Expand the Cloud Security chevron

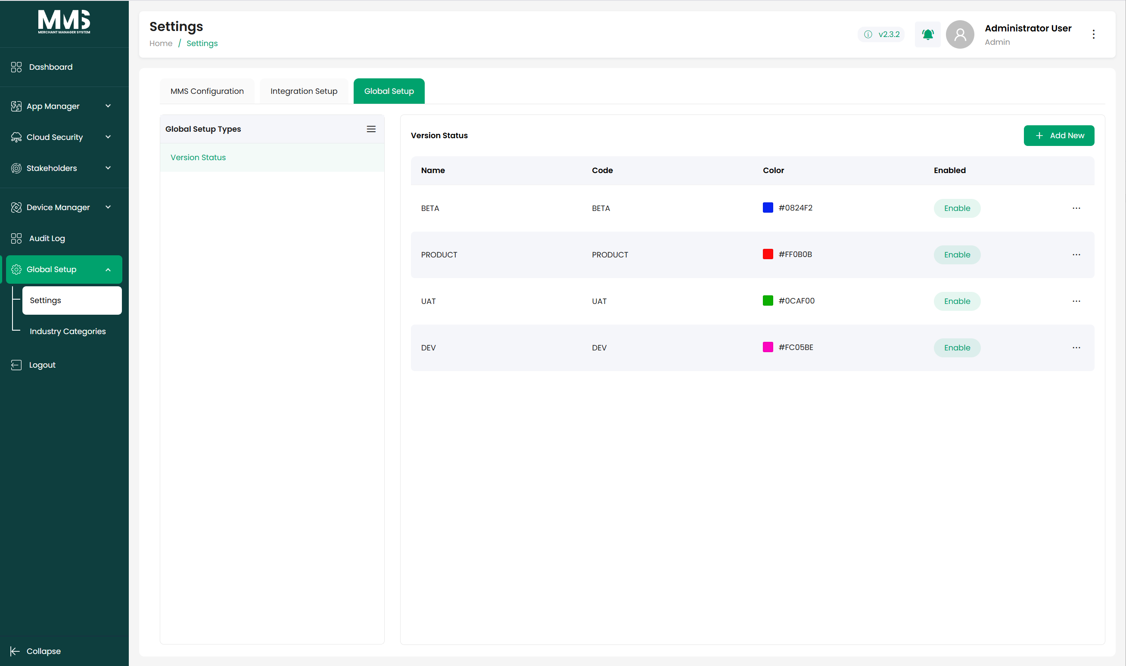point(108,137)
